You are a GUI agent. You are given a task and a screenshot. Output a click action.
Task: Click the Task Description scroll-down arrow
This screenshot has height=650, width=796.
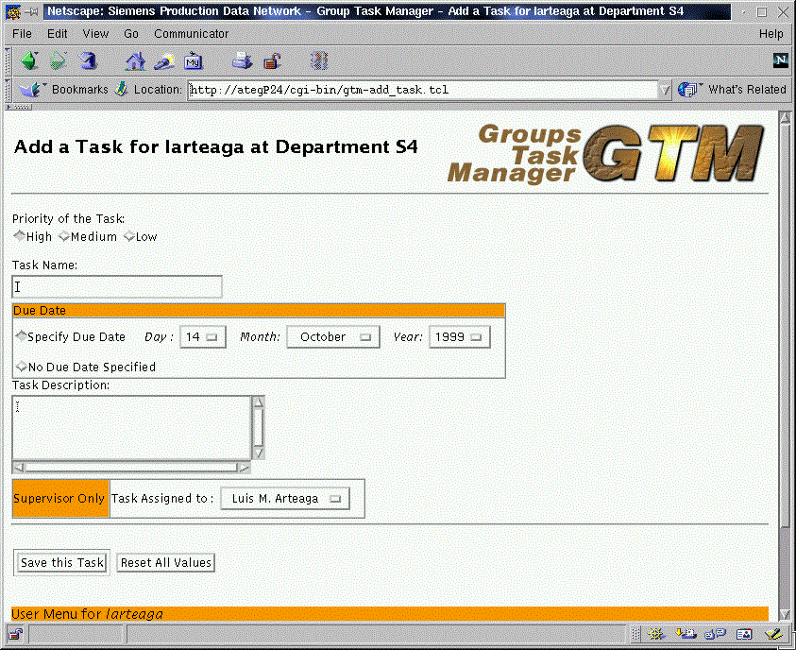(259, 453)
